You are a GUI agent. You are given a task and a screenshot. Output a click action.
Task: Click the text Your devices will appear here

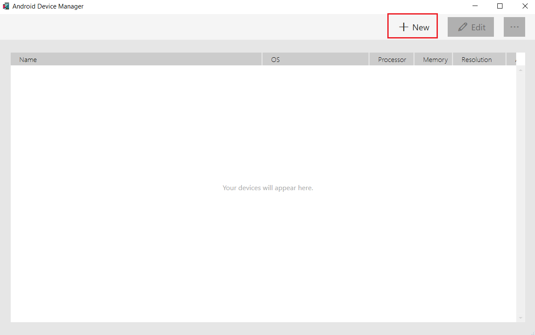click(x=267, y=188)
